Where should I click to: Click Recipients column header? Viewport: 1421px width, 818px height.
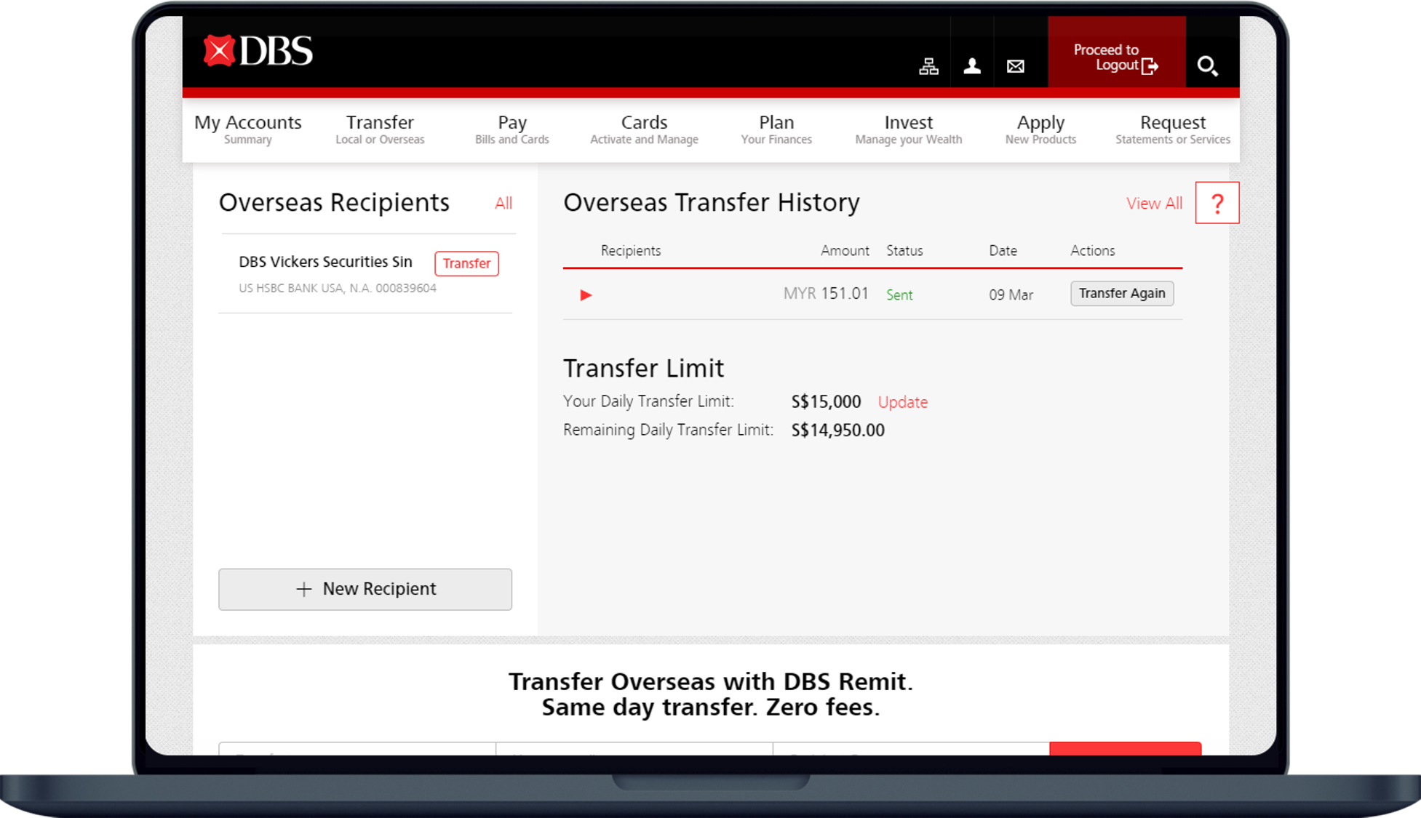point(631,251)
